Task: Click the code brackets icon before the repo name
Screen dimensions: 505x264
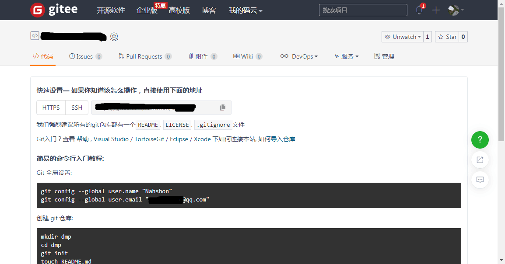Action: click(35, 35)
